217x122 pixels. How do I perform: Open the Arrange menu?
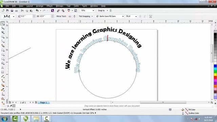(x=40, y=6)
